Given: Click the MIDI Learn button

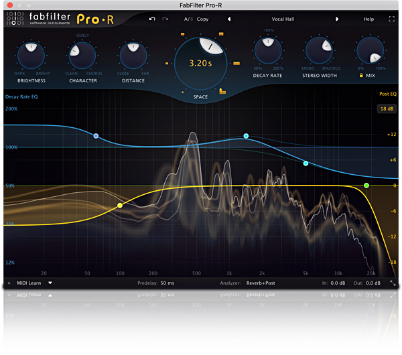Looking at the screenshot, I should click(x=29, y=283).
